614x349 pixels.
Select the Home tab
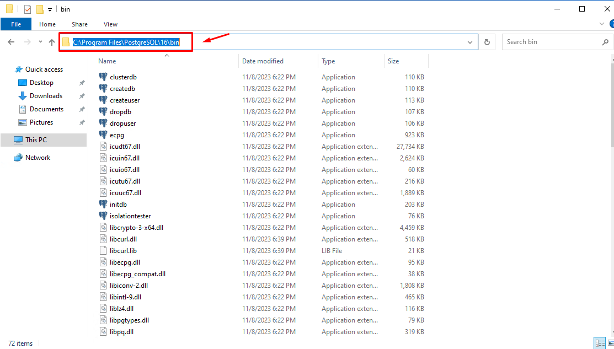click(47, 24)
